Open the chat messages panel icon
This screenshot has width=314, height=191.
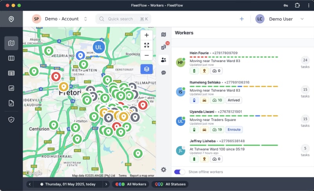click(x=163, y=73)
